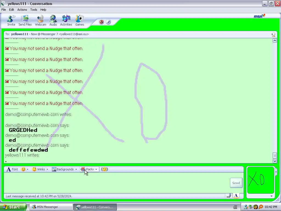Open the Edit menu
This screenshot has height=211, width=281.
pyautogui.click(x=12, y=10)
